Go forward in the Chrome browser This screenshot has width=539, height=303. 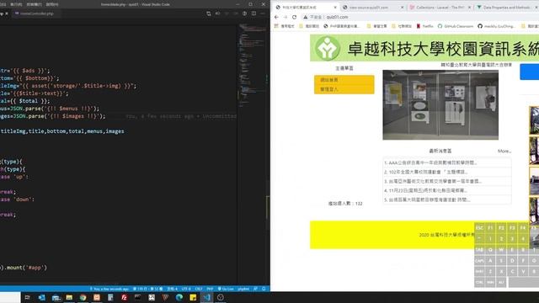pos(286,17)
